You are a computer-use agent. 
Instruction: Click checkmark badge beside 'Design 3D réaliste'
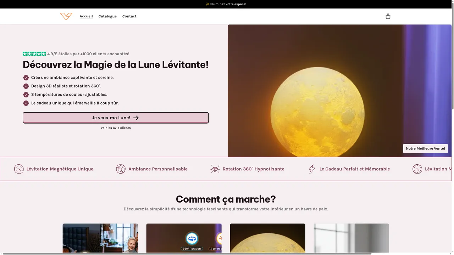26,86
